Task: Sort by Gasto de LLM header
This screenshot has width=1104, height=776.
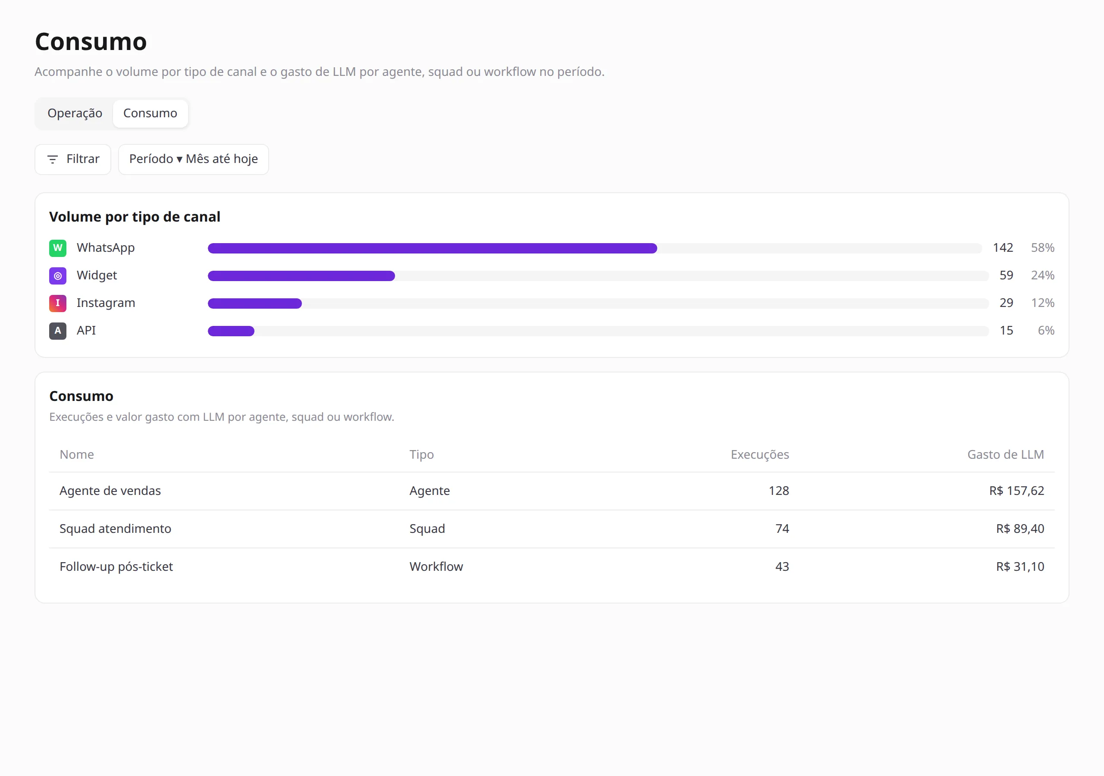Action: (x=1005, y=454)
